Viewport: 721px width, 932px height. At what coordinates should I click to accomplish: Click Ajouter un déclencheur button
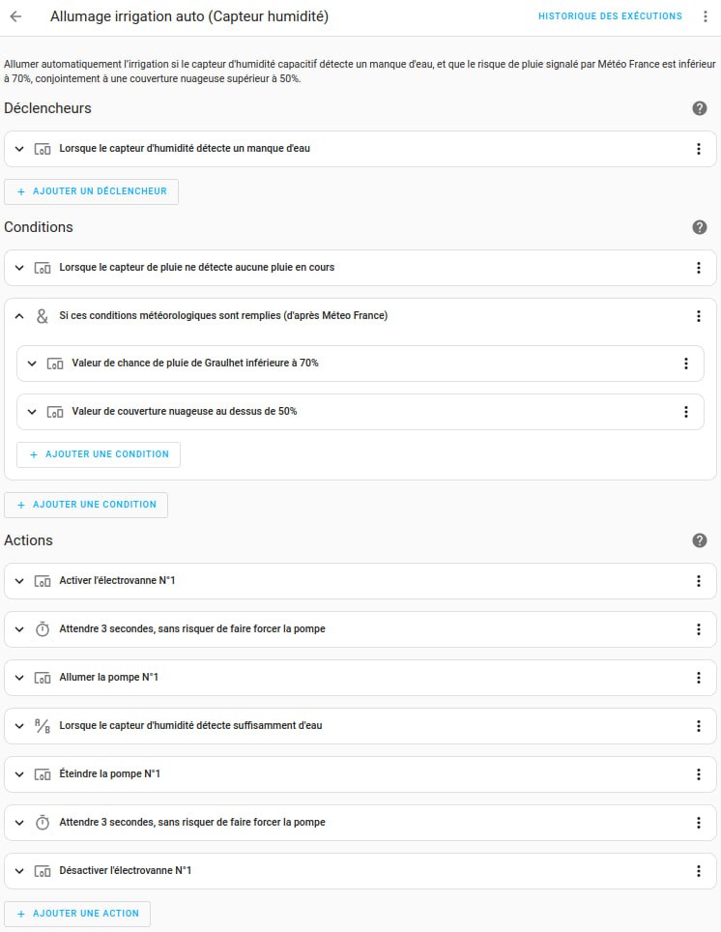coord(92,191)
